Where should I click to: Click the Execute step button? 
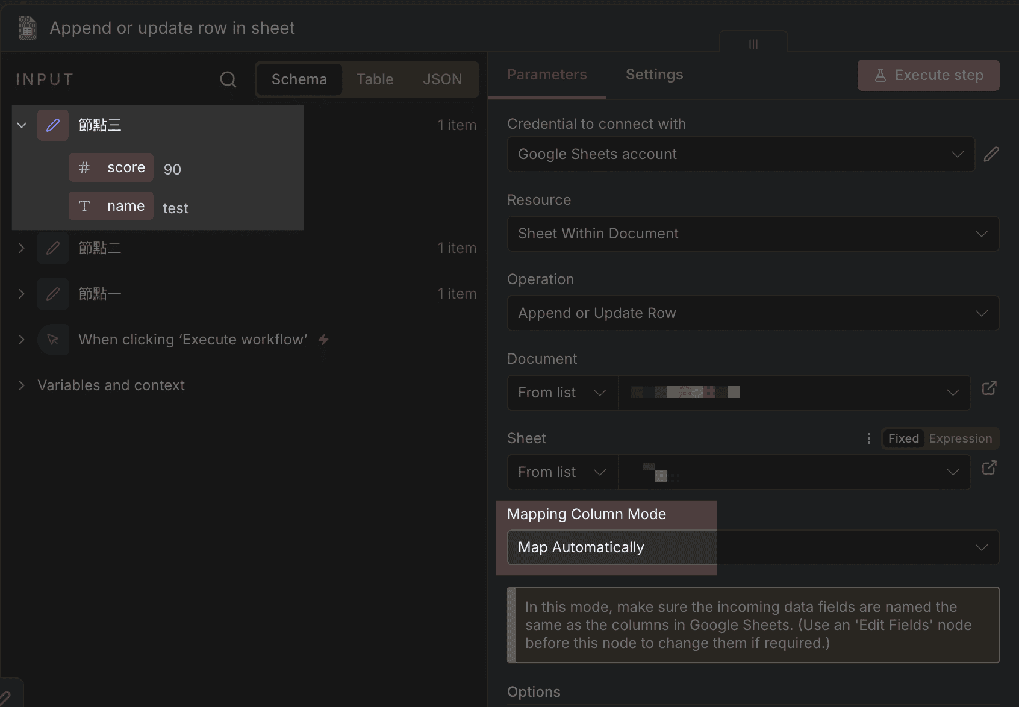[928, 75]
